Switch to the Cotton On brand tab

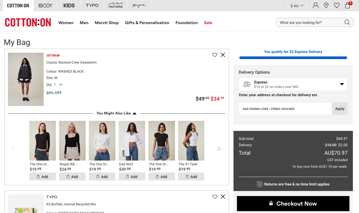[18, 6]
